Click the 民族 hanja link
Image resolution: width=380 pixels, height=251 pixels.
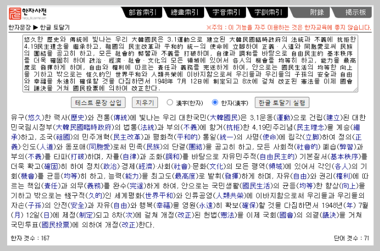153,147
